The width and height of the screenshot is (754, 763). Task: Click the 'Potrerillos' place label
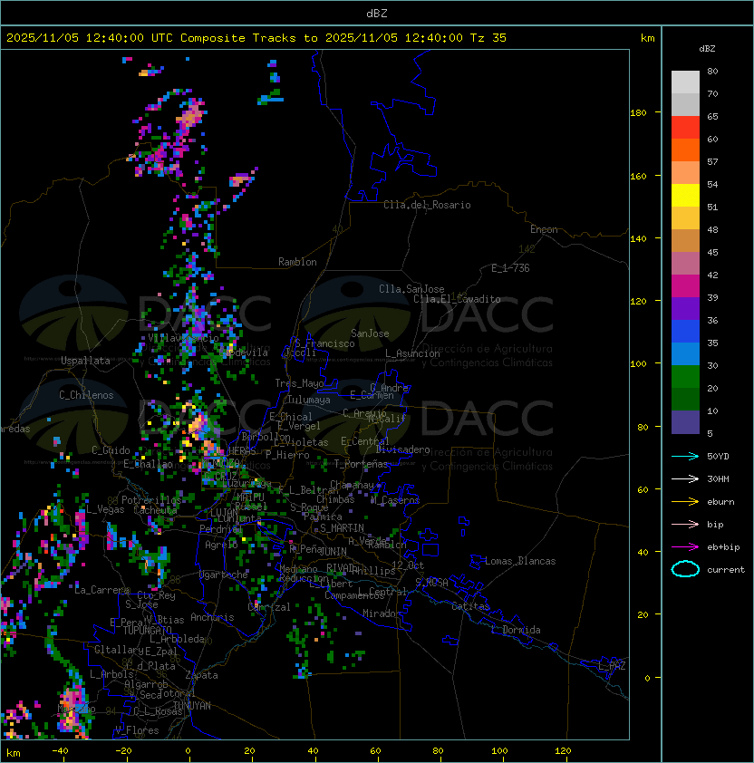[151, 499]
